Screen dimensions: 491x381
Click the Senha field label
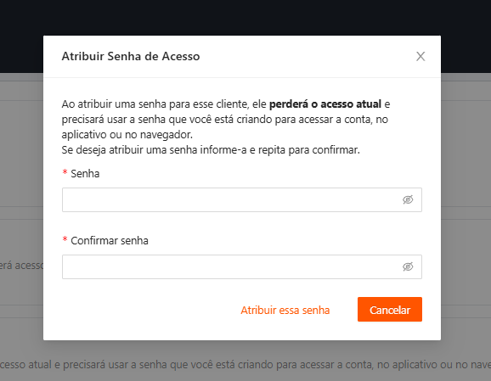85,174
